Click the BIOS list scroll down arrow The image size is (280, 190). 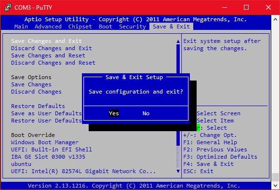[x=178, y=171]
